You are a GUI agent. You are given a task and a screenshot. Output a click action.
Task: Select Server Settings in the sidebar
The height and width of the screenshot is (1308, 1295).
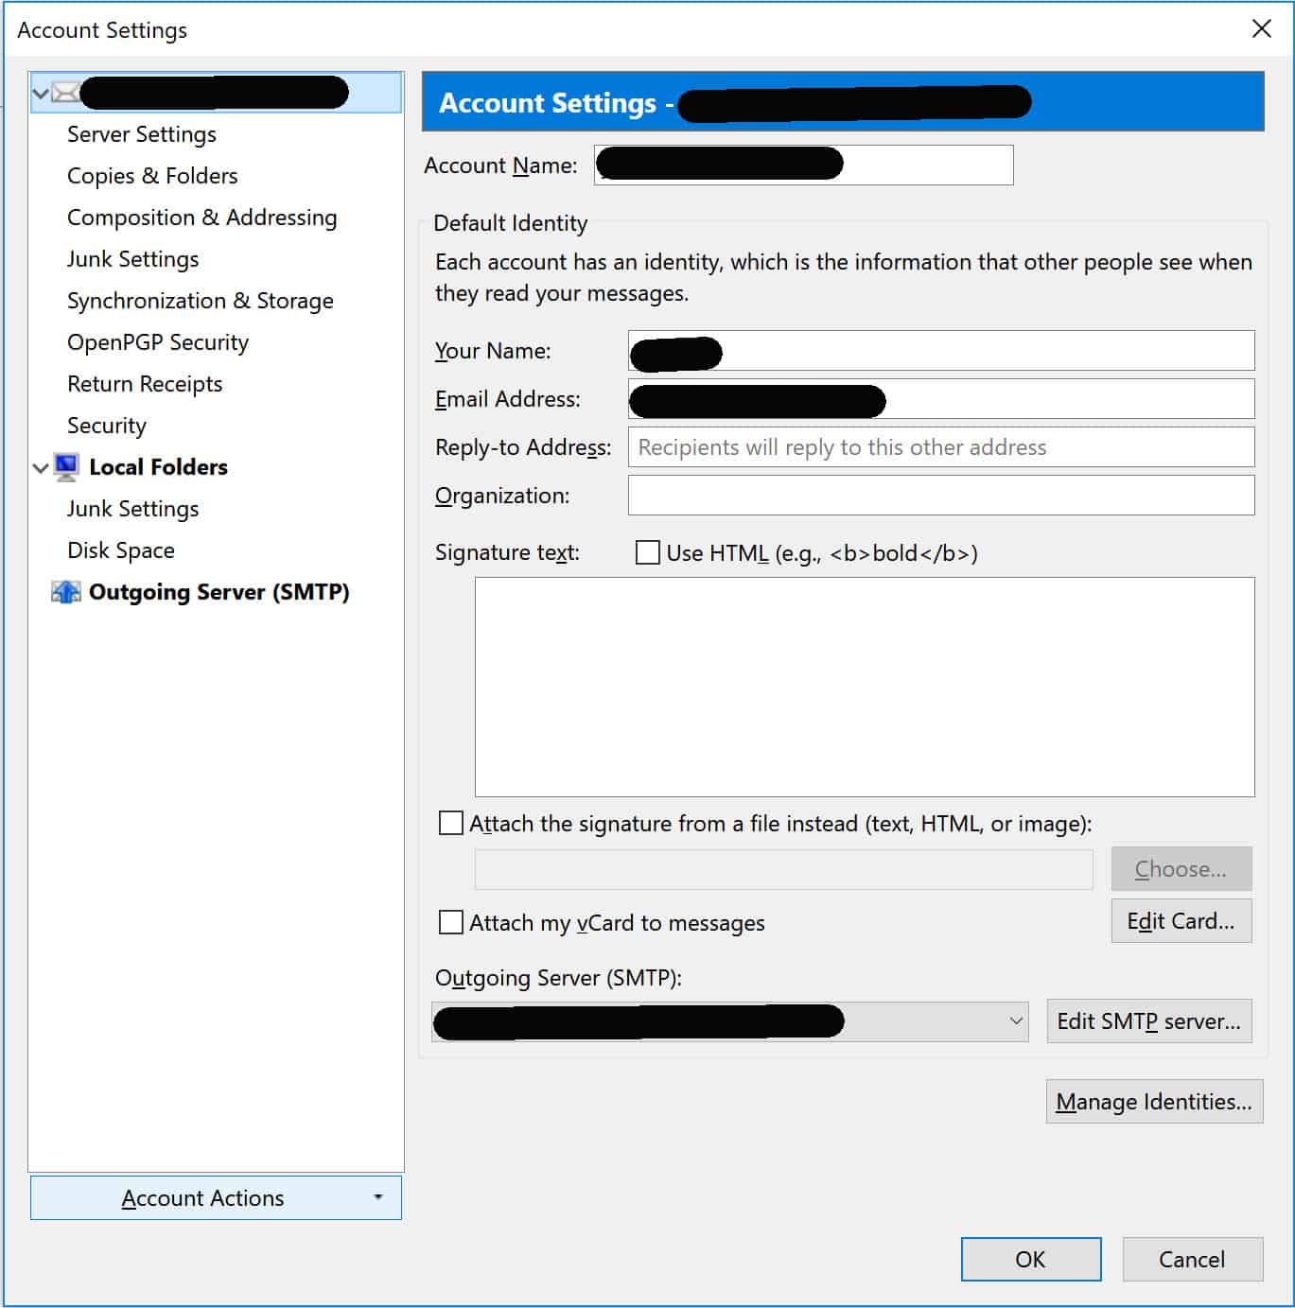[141, 134]
